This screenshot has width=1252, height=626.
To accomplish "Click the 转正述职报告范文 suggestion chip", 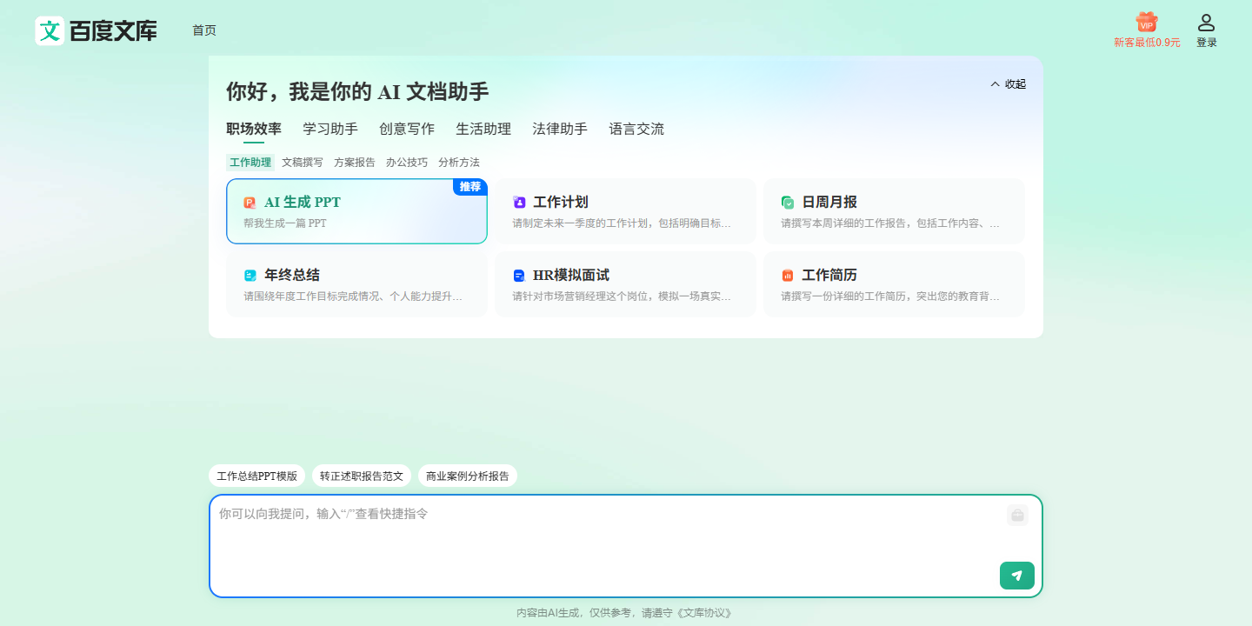I will (x=362, y=476).
